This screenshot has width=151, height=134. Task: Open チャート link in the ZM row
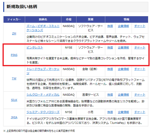pyautogui.click(x=140, y=26)
